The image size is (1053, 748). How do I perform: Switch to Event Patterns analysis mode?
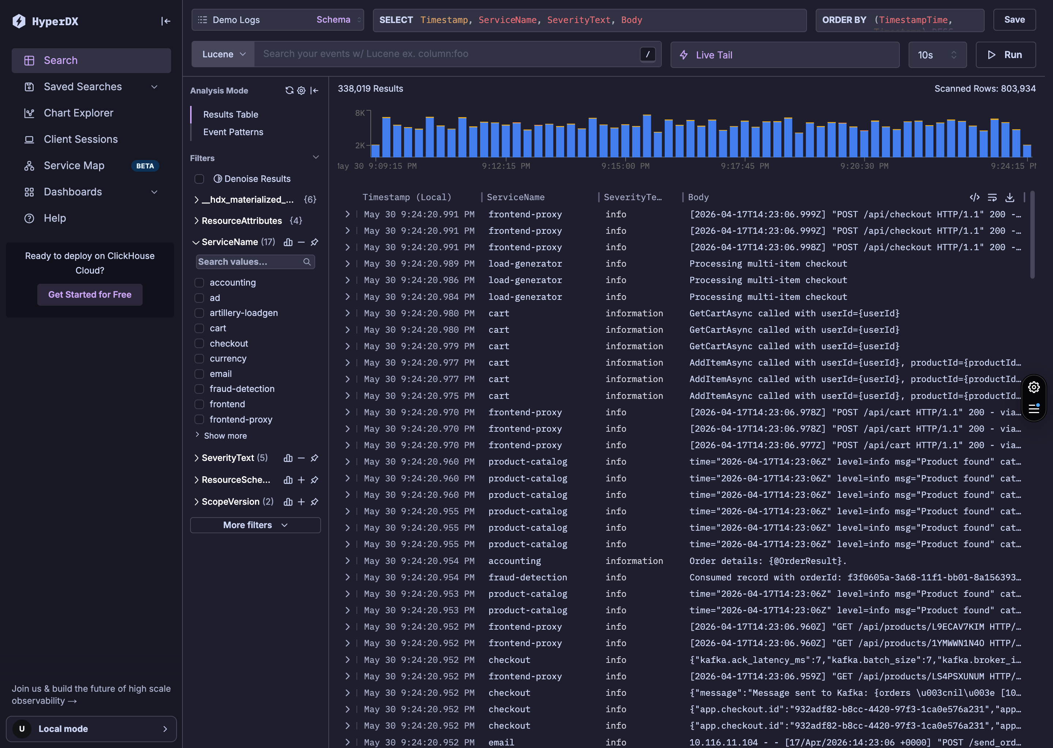[x=233, y=132]
